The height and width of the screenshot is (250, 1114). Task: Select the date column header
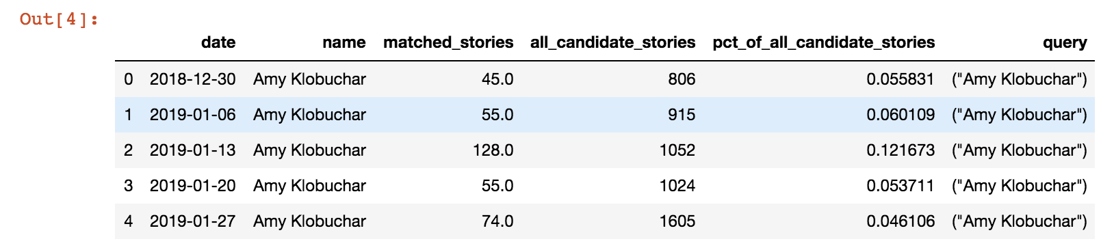pos(218,42)
